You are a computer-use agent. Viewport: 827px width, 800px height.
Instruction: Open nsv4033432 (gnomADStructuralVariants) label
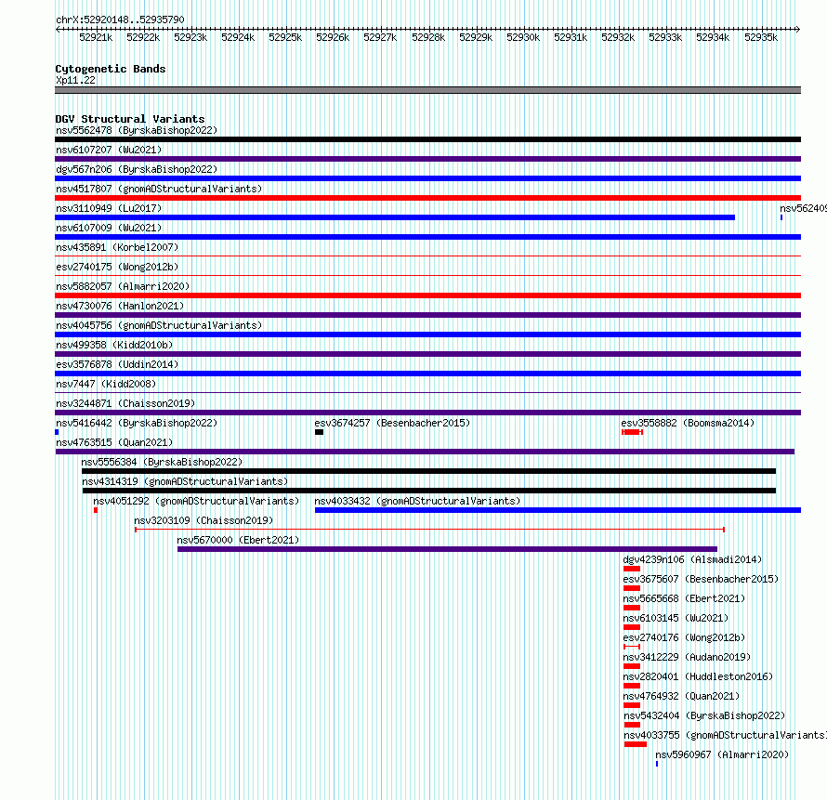417,501
